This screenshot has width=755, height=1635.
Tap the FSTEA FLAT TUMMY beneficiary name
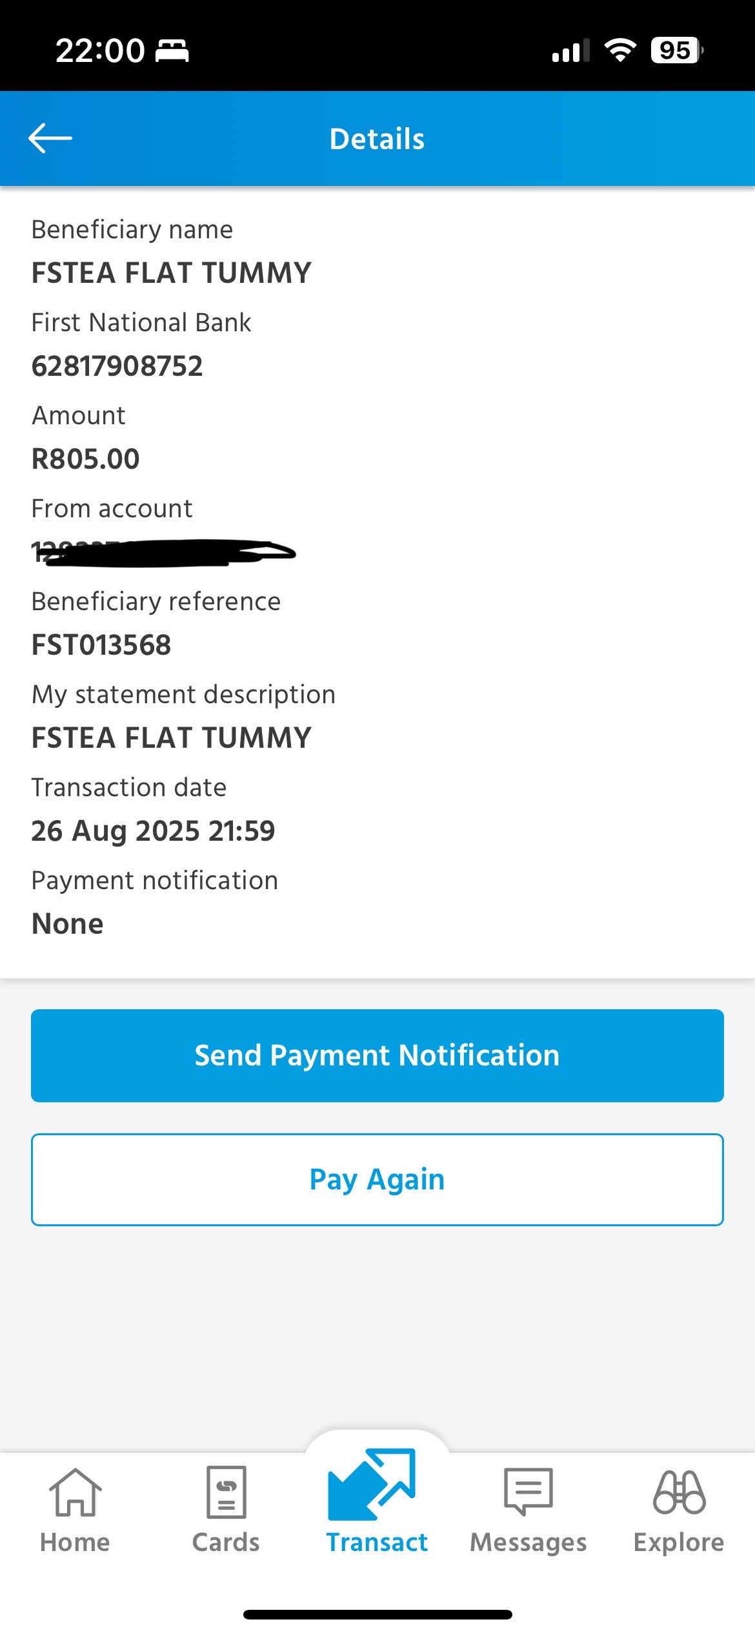[171, 273]
